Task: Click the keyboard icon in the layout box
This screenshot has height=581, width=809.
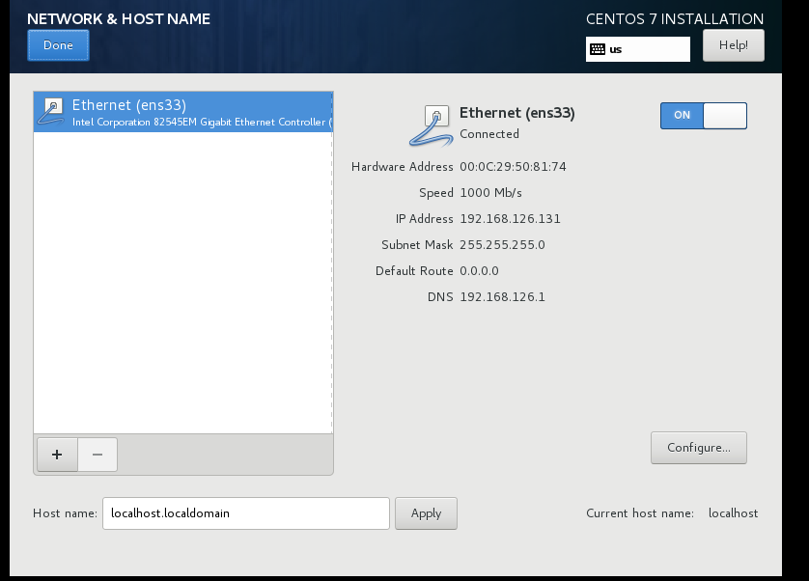Action: [x=598, y=49]
